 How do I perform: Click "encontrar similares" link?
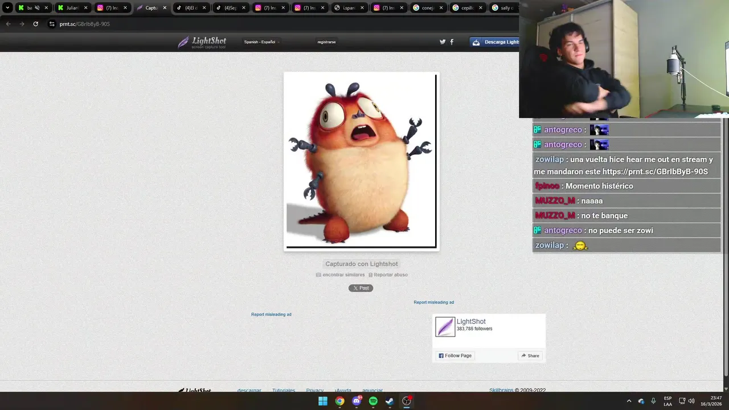click(x=341, y=275)
